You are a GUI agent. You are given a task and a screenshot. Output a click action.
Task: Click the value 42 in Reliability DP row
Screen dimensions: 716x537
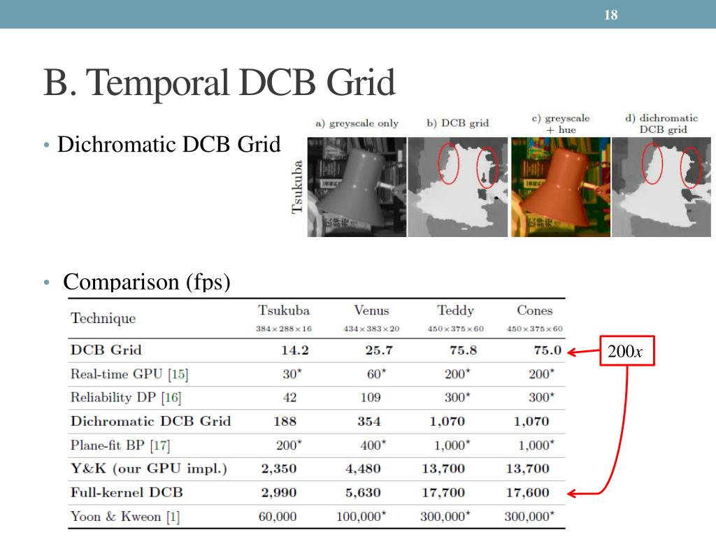pyautogui.click(x=289, y=397)
